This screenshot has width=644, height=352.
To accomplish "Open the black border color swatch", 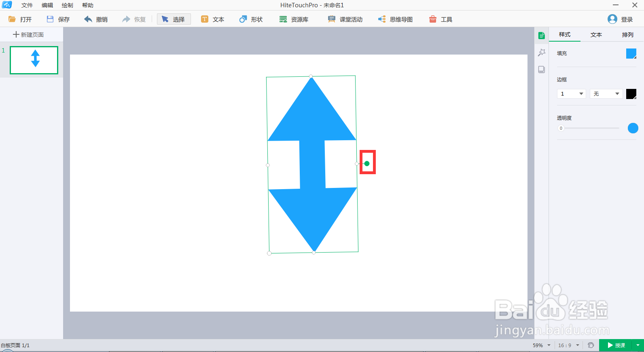I will tap(631, 94).
